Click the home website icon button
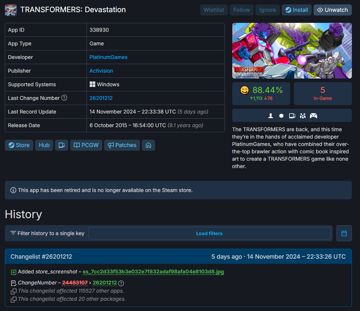Image resolution: width=360 pixels, height=311 pixels. tap(148, 145)
